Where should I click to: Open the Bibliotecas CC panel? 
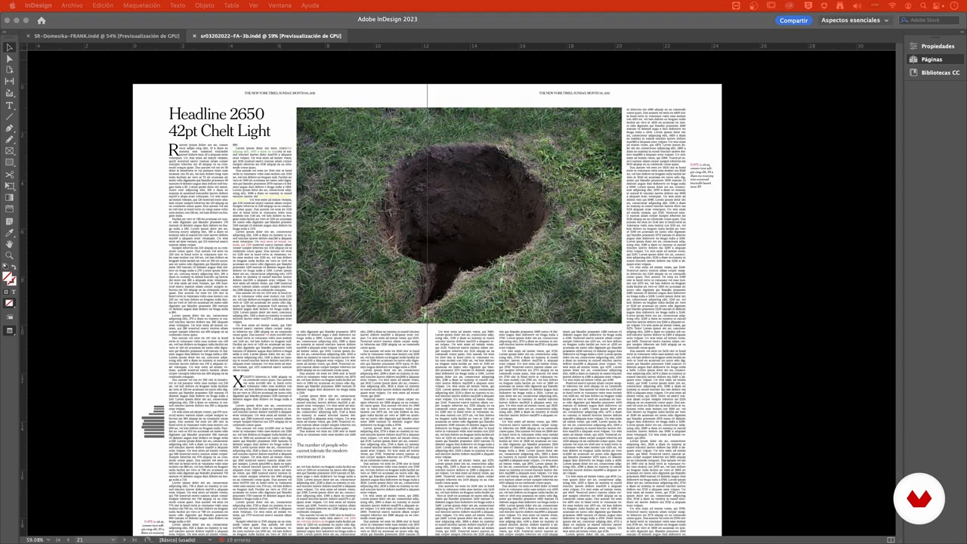click(x=935, y=73)
